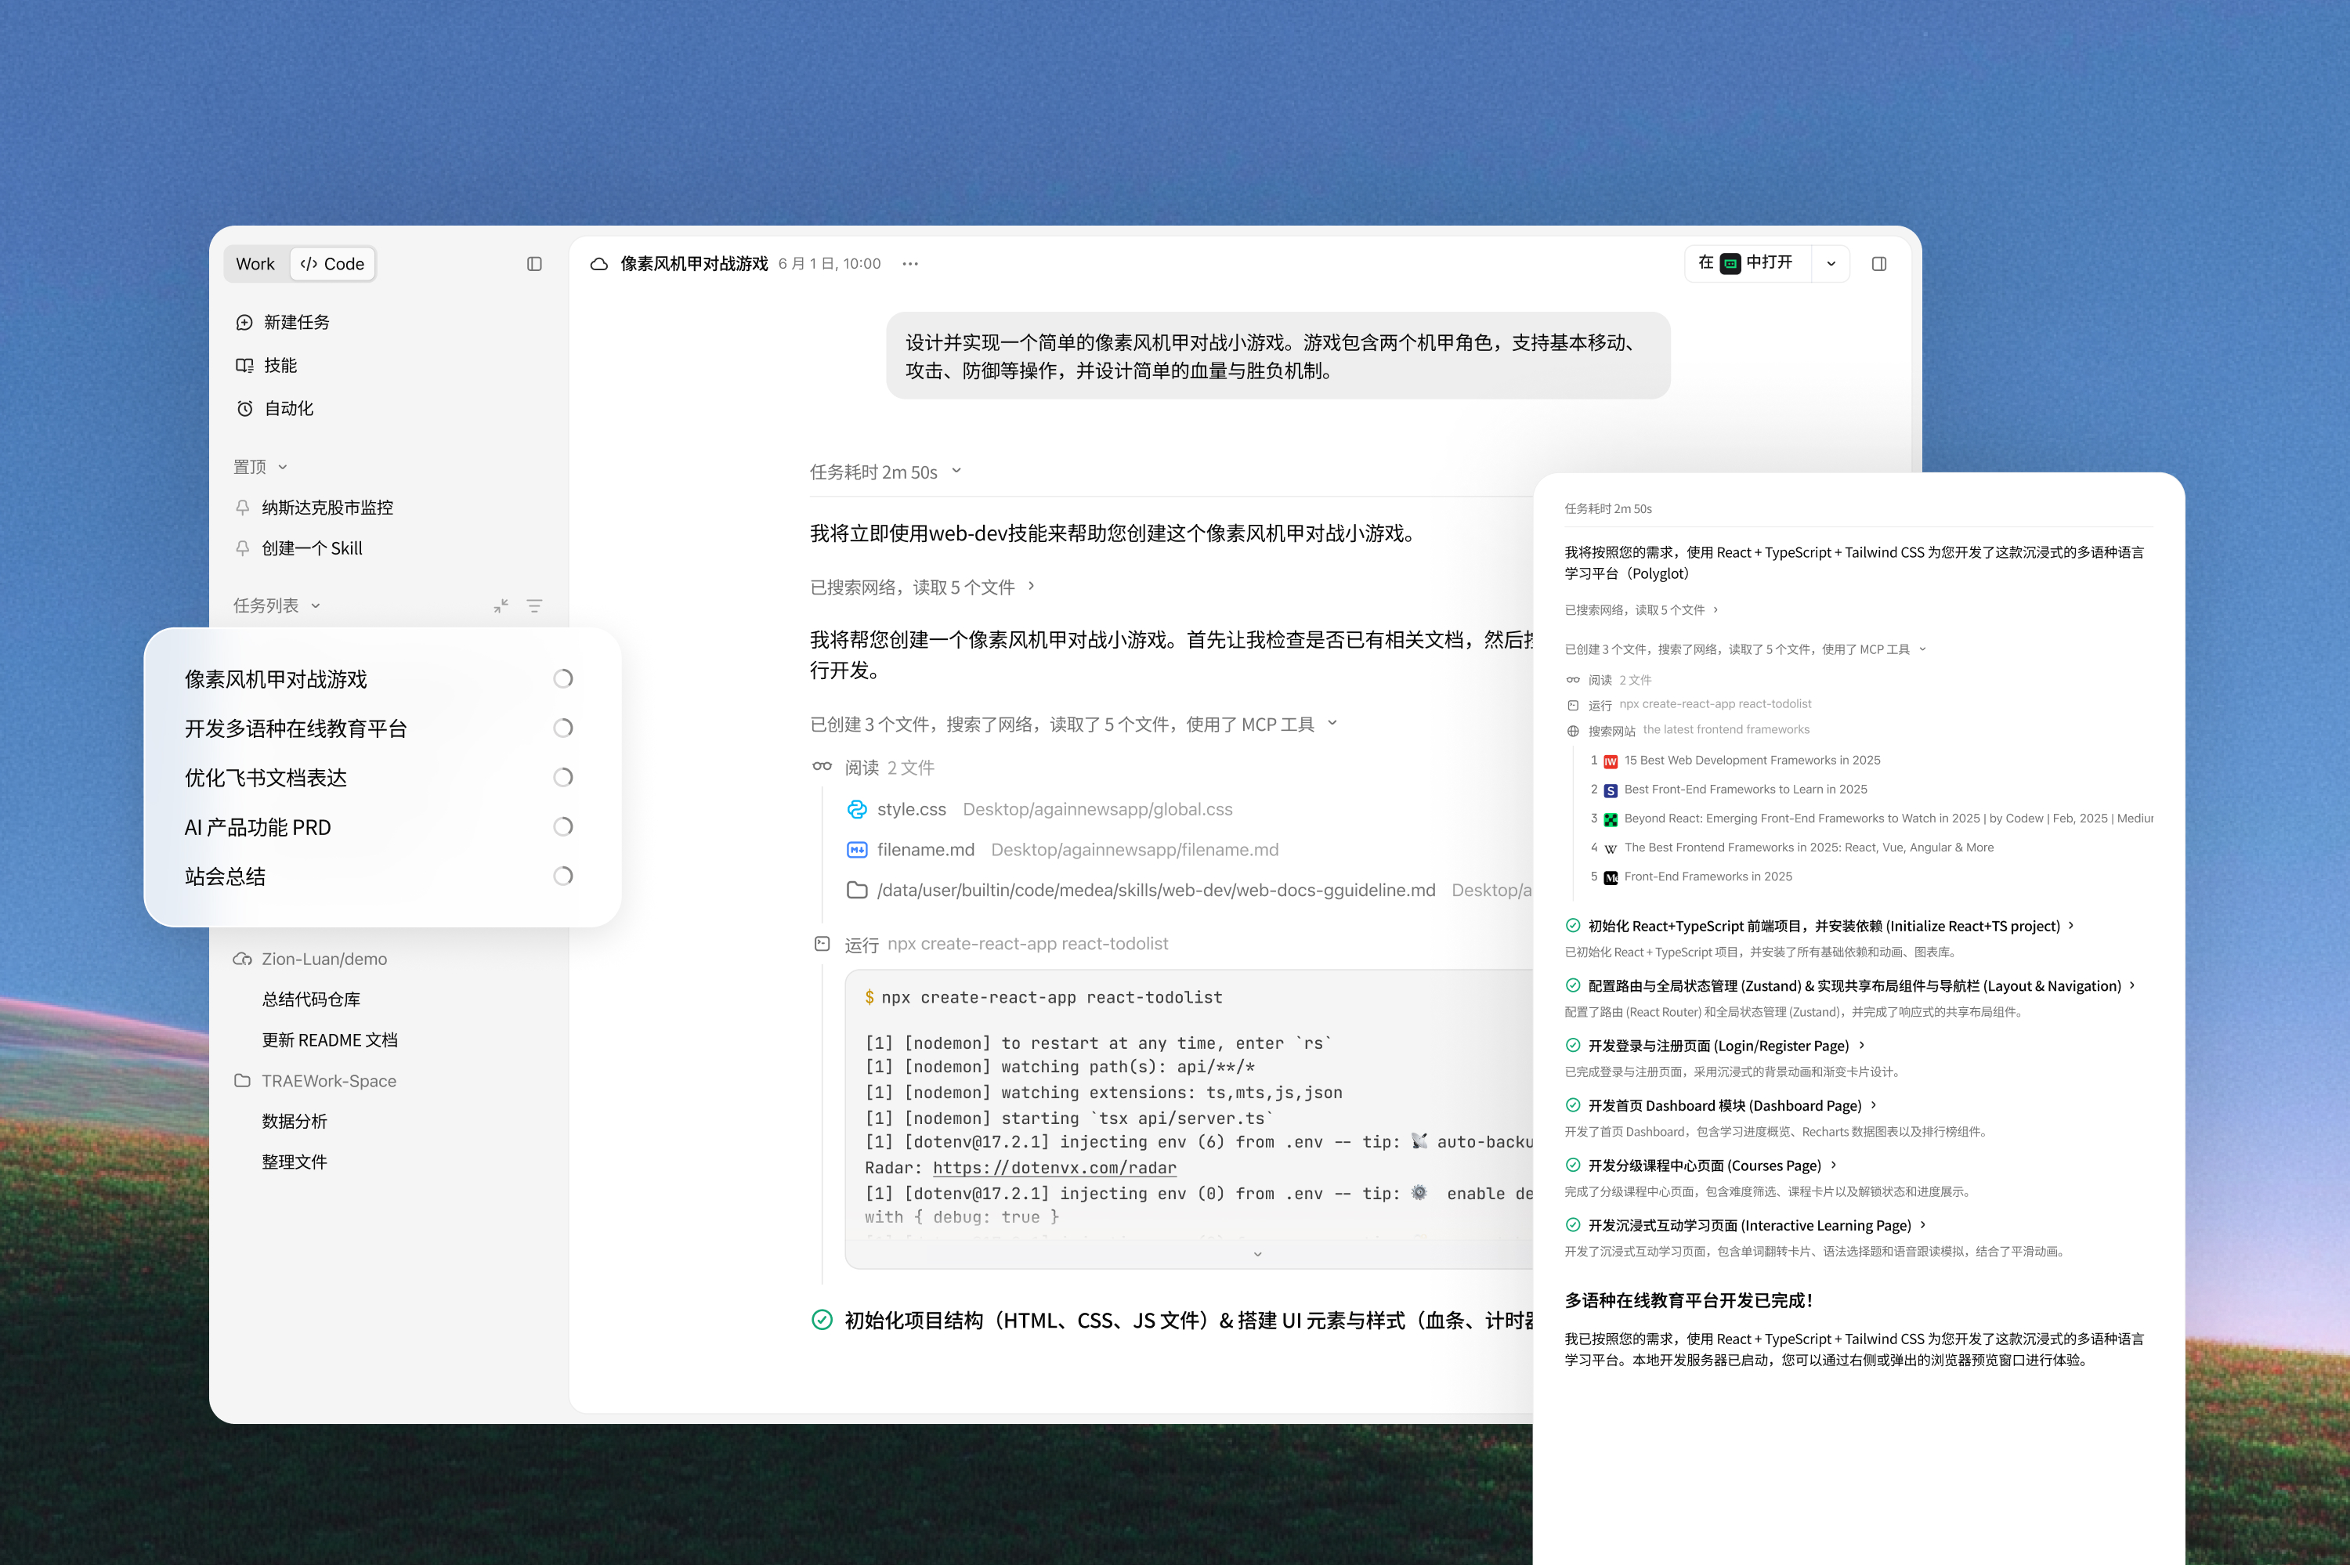Image resolution: width=2350 pixels, height=1565 pixels.
Task: Open style.css file entry
Action: click(1039, 809)
